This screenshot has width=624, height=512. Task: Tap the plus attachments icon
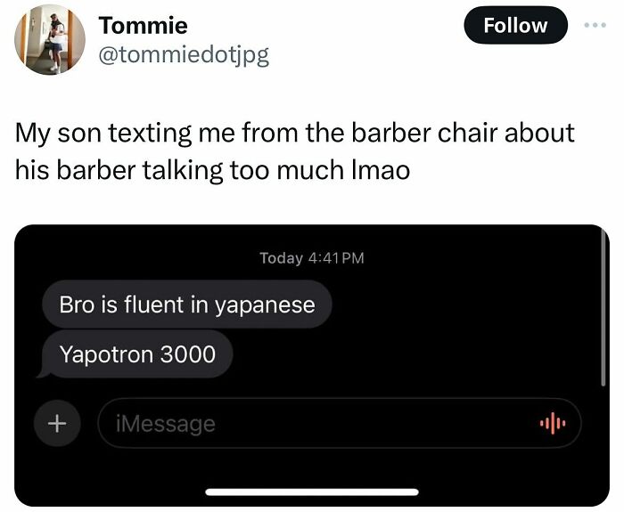57,423
